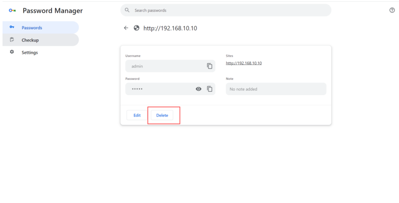Click the Password Manager title text
Screen dimensions: 399x203
(53, 10)
